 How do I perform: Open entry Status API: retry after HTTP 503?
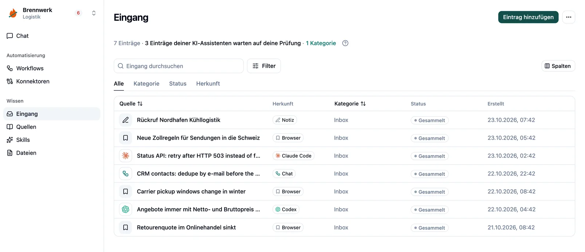199,156
